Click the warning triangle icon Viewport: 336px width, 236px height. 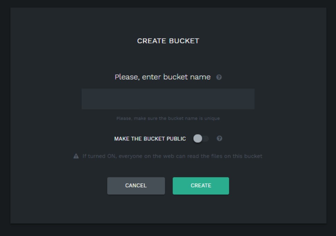click(x=76, y=156)
